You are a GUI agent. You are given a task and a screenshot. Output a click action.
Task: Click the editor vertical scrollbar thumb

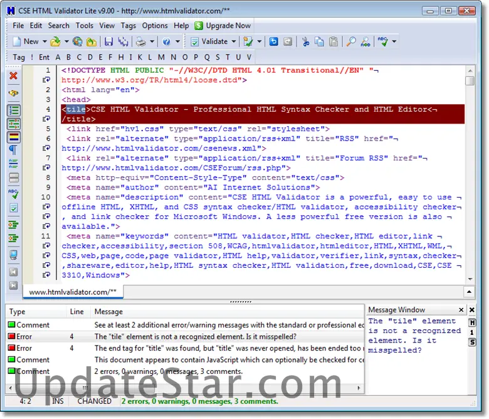click(x=470, y=80)
